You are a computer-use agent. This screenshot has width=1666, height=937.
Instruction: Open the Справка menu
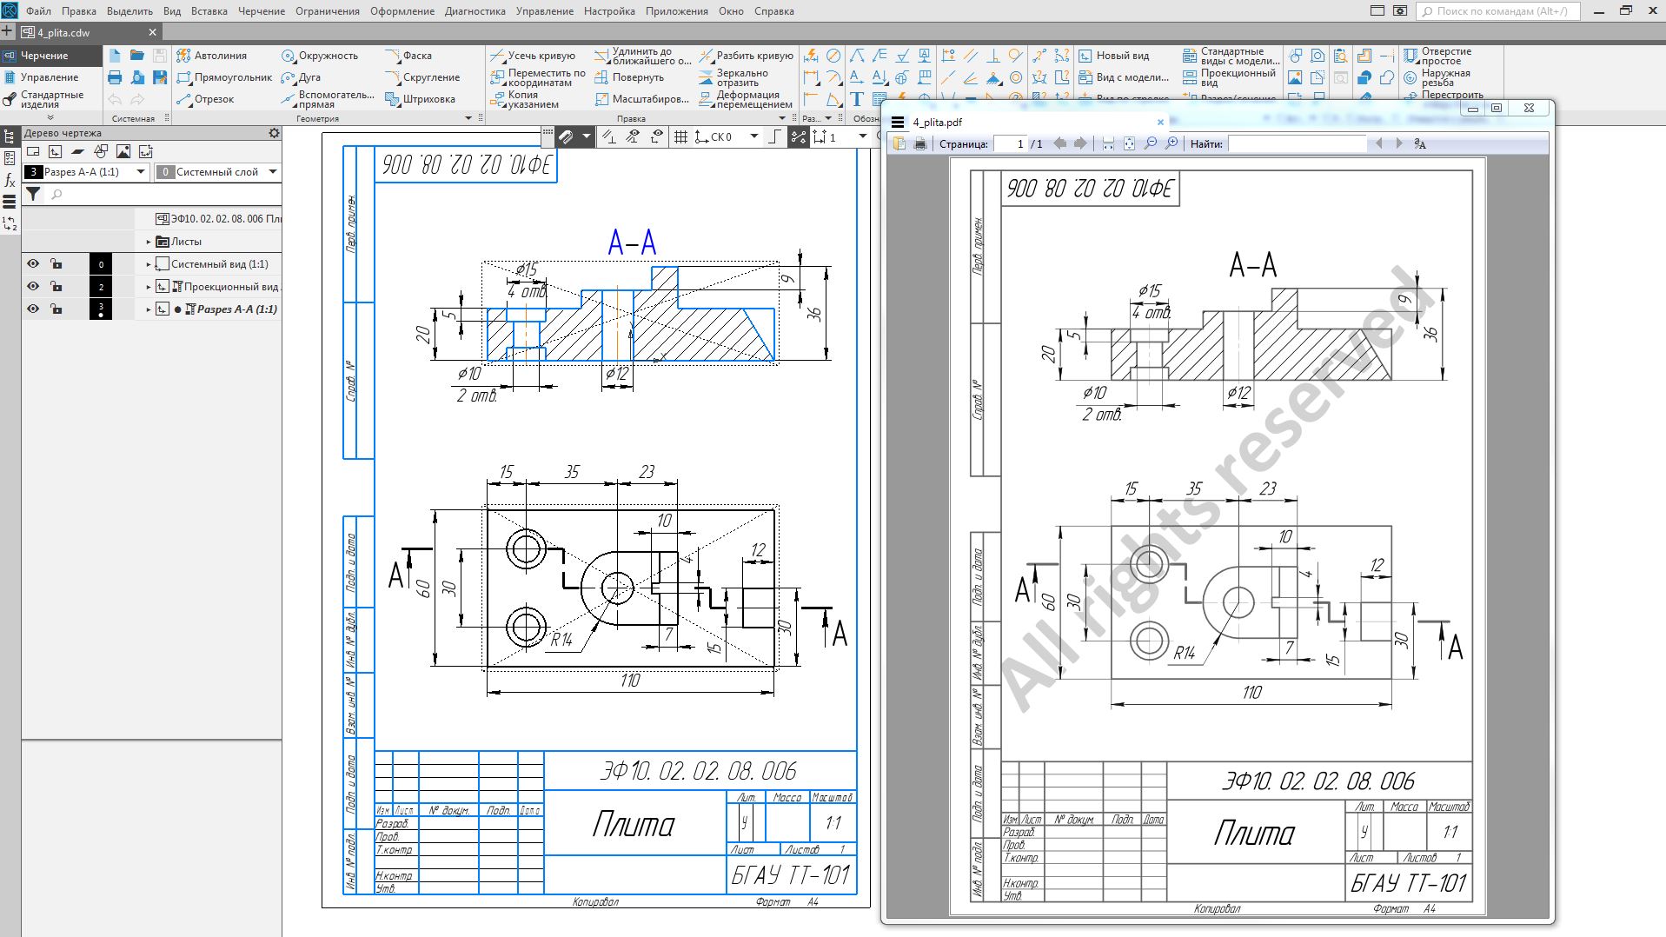click(x=774, y=11)
